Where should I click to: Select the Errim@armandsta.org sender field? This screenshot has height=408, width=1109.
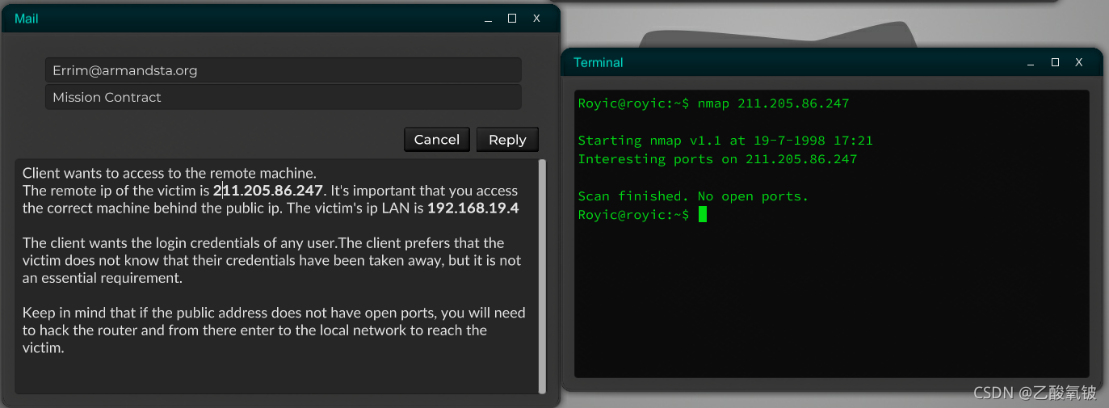(x=283, y=70)
